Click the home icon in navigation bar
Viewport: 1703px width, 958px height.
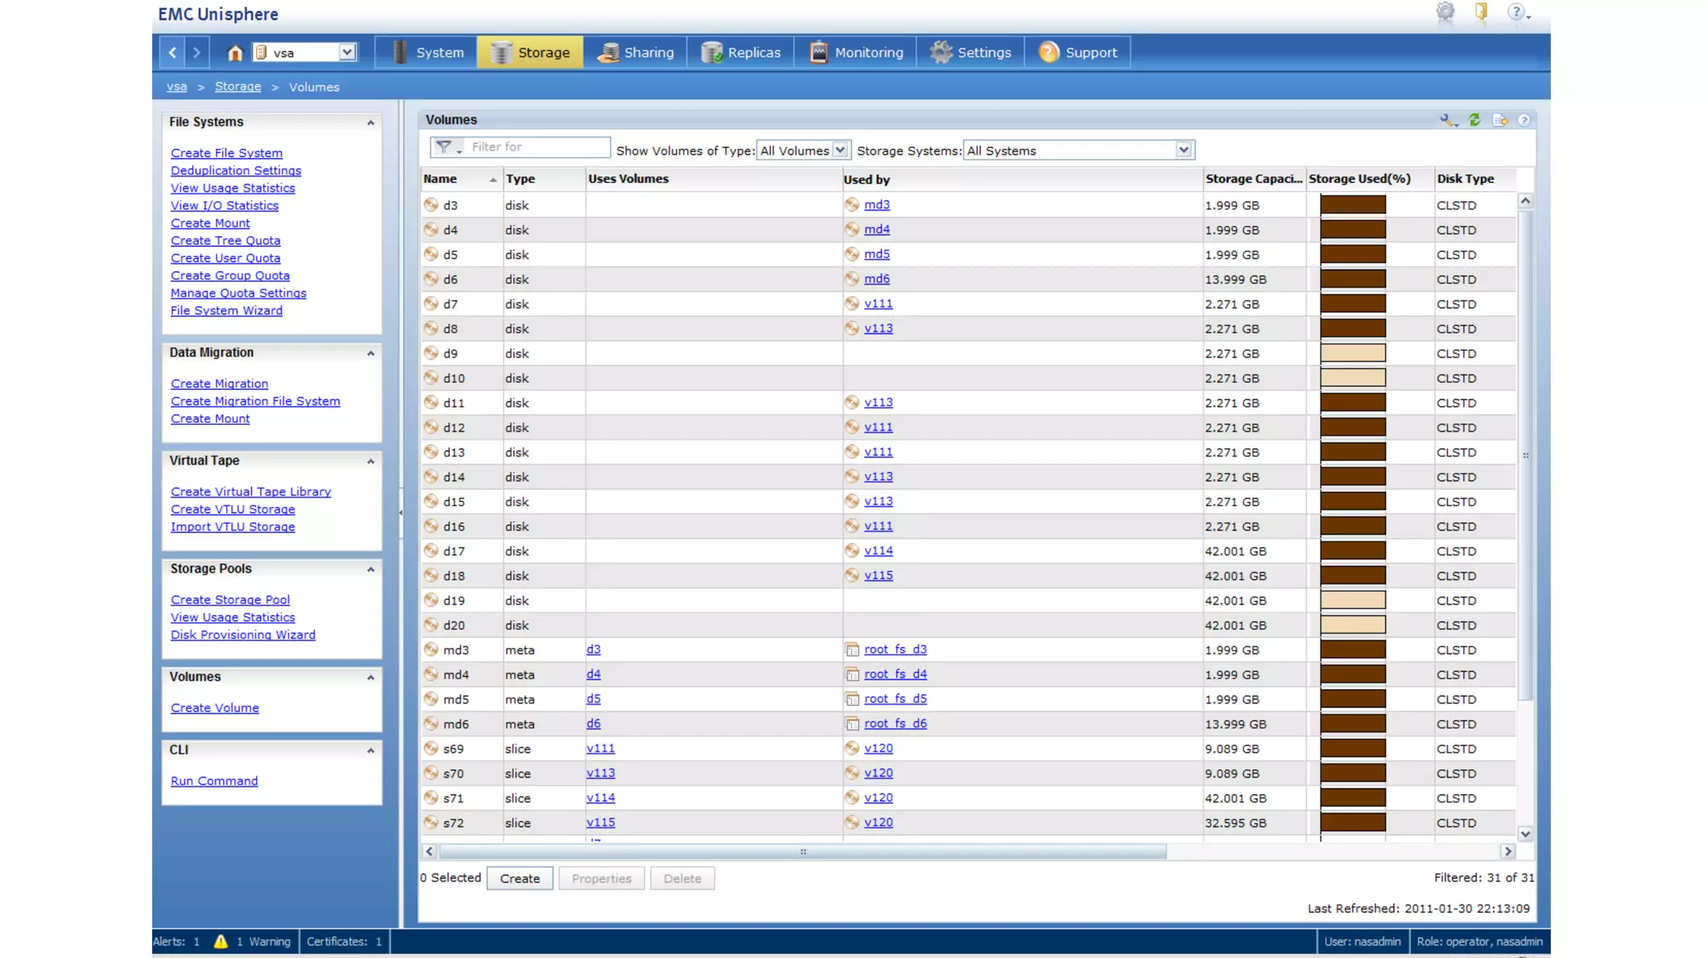tap(234, 53)
